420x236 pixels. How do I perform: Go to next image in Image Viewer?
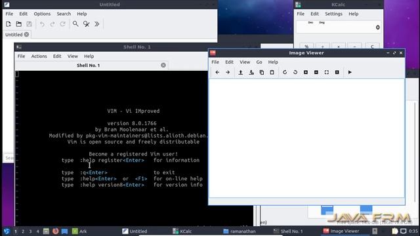click(x=228, y=72)
